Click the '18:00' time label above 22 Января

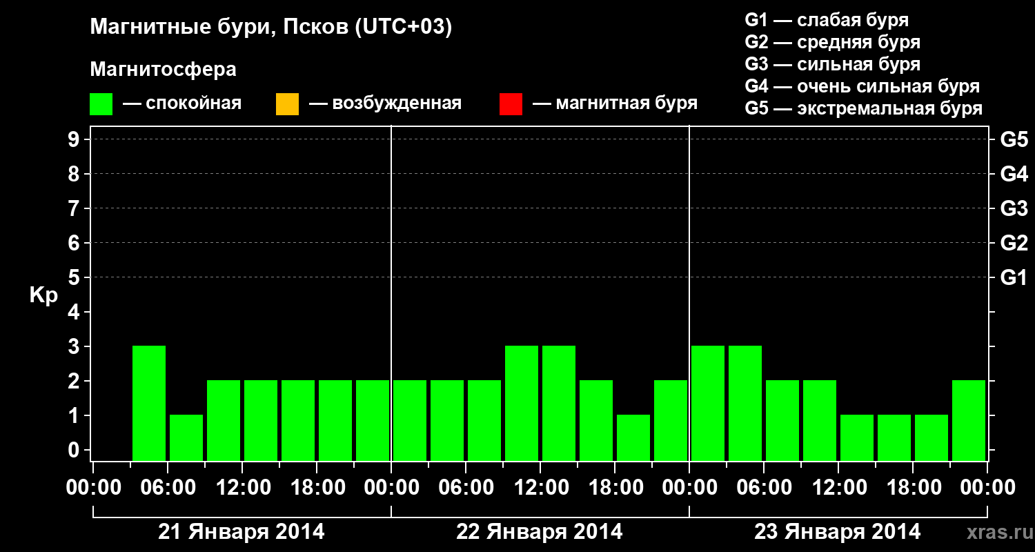[615, 488]
